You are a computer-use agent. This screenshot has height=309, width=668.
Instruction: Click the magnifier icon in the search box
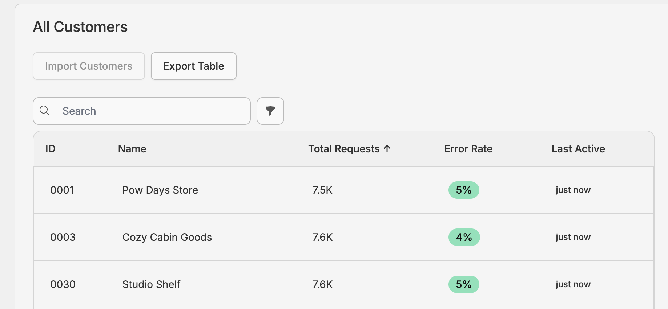coord(44,110)
